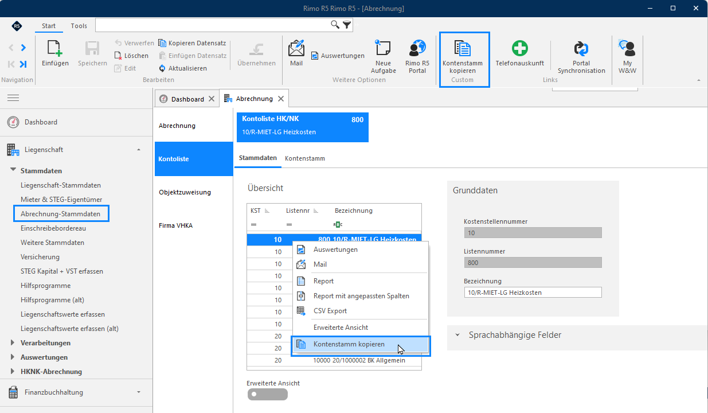The height and width of the screenshot is (413, 708).
Task: Expand the Auswertungen tree node
Action: 13,357
